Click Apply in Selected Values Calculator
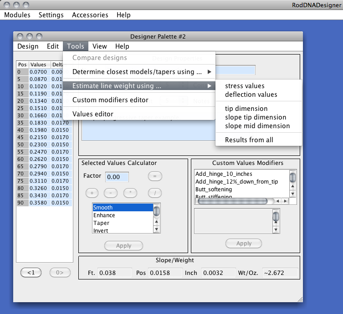Screen dimensions: 343x314 coord(123,246)
